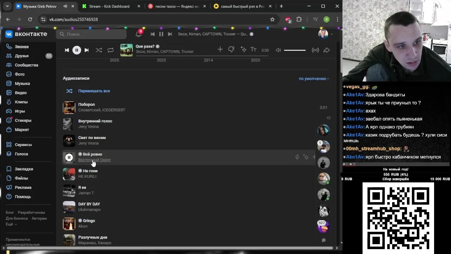The width and height of the screenshot is (451, 254).
Task: Play the track Я ее
Action: pyautogui.click(x=69, y=190)
